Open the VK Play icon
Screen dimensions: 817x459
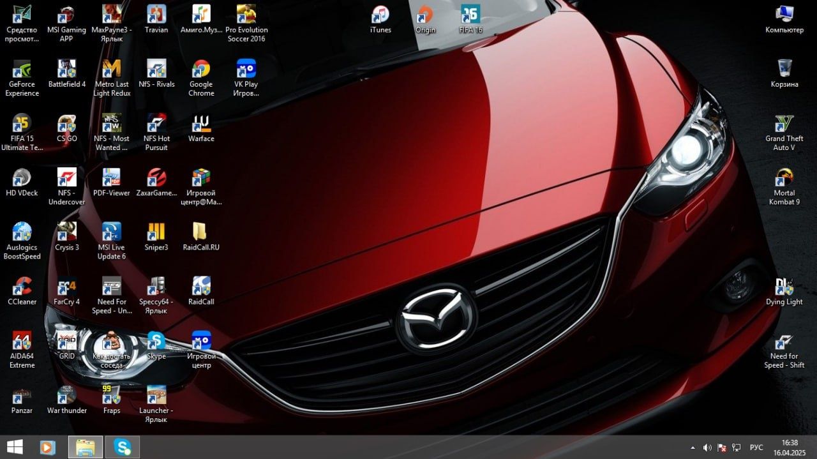point(246,78)
